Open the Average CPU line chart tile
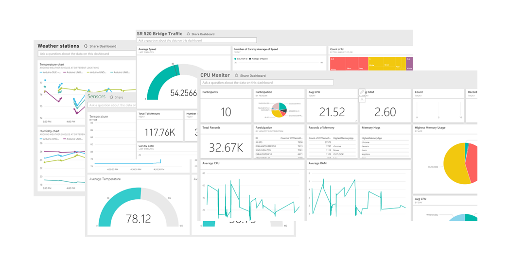This screenshot has height=260, width=509. 252,191
